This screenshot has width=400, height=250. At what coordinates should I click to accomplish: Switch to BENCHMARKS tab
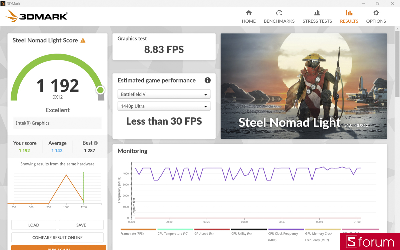(x=279, y=17)
